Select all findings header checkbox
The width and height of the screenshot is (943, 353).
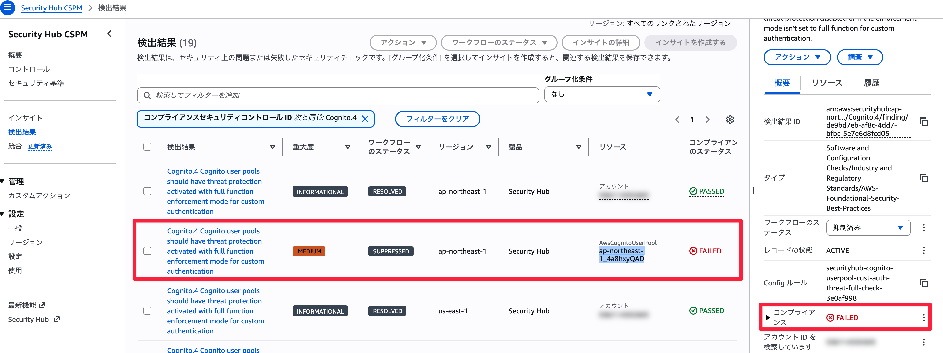tap(147, 146)
